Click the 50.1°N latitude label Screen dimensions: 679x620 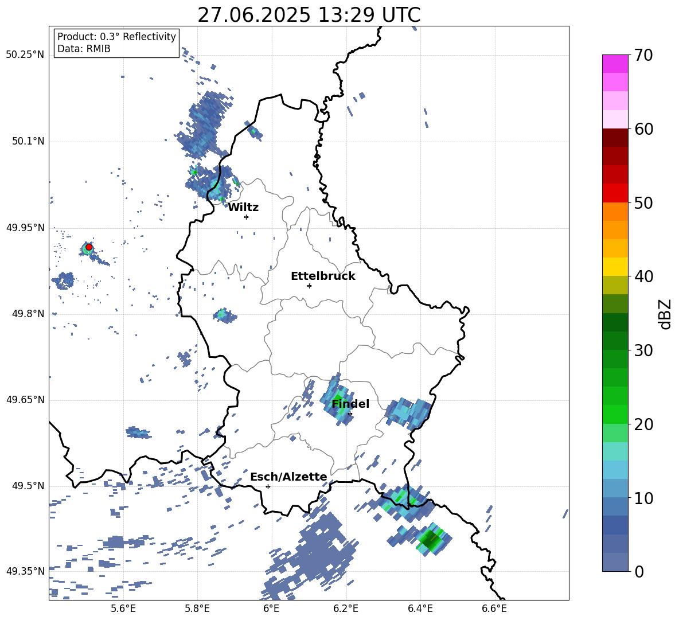point(28,142)
